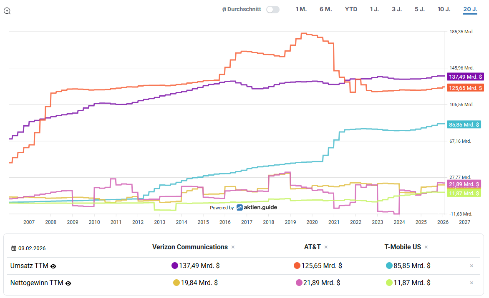Select the 1 M. time range
The width and height of the screenshot is (489, 298).
301,9
